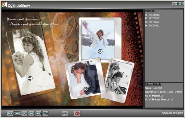Maximize the DgSlideShow window
Screen dimensions: 185x118
[x=178, y=3]
